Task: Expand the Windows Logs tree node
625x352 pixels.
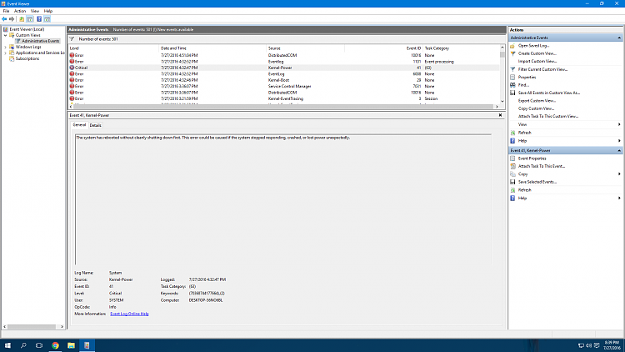Action: coord(6,47)
